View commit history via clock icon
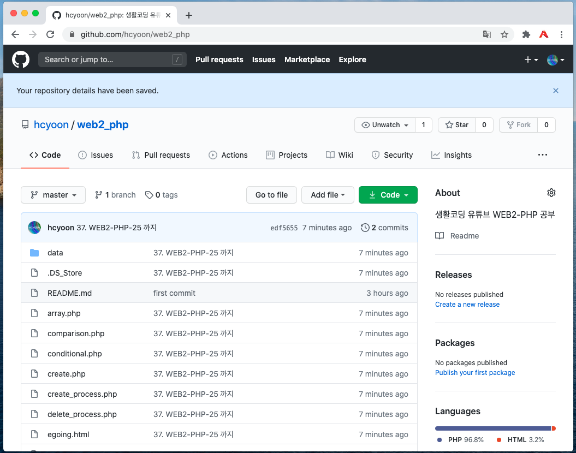This screenshot has height=453, width=576. pyautogui.click(x=365, y=228)
